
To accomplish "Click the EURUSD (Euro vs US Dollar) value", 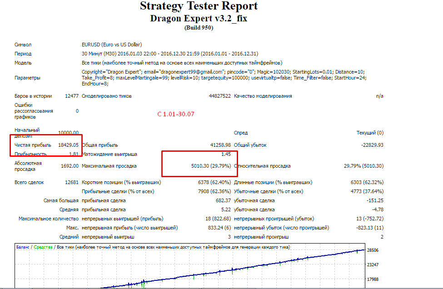I will click(x=112, y=45).
